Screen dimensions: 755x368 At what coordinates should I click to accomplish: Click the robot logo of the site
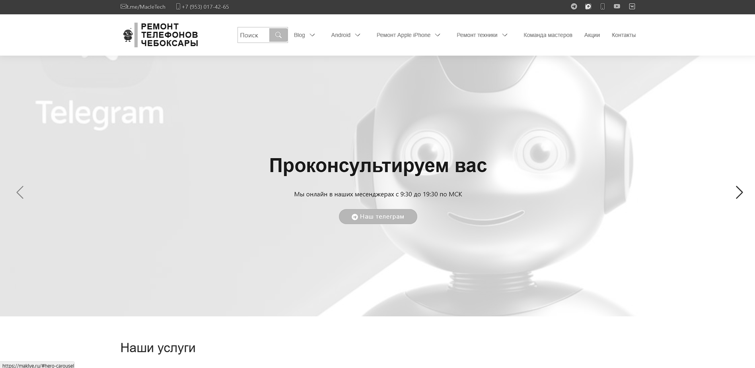pyautogui.click(x=127, y=35)
